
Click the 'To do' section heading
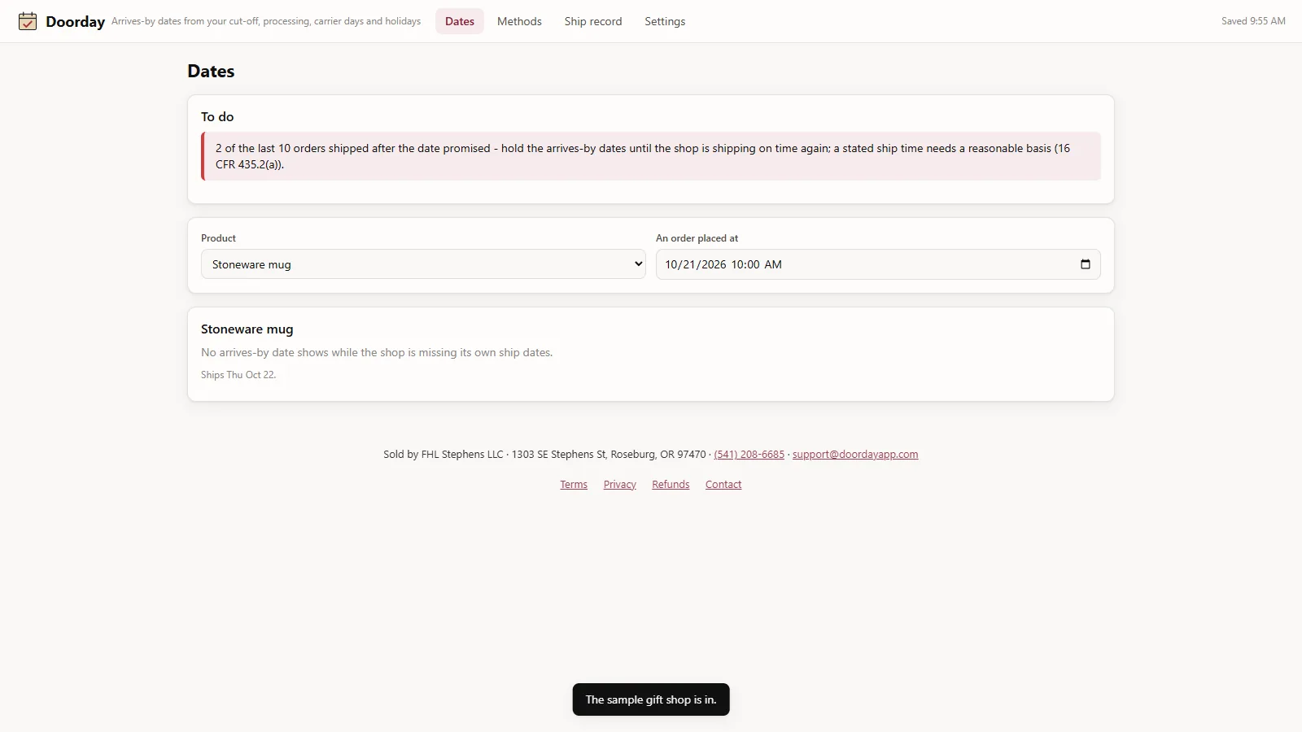[217, 117]
